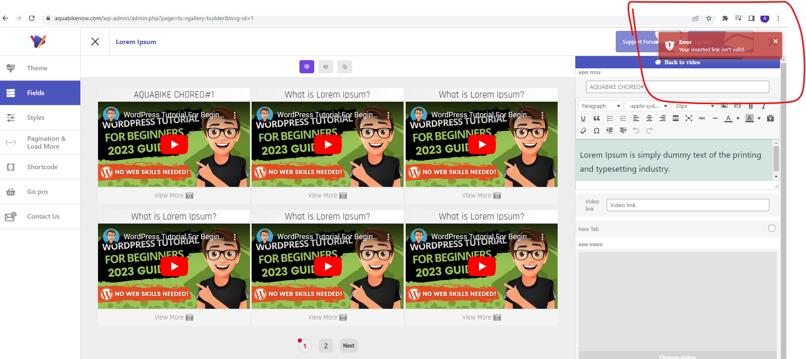Insert the Read More tag

[675, 118]
